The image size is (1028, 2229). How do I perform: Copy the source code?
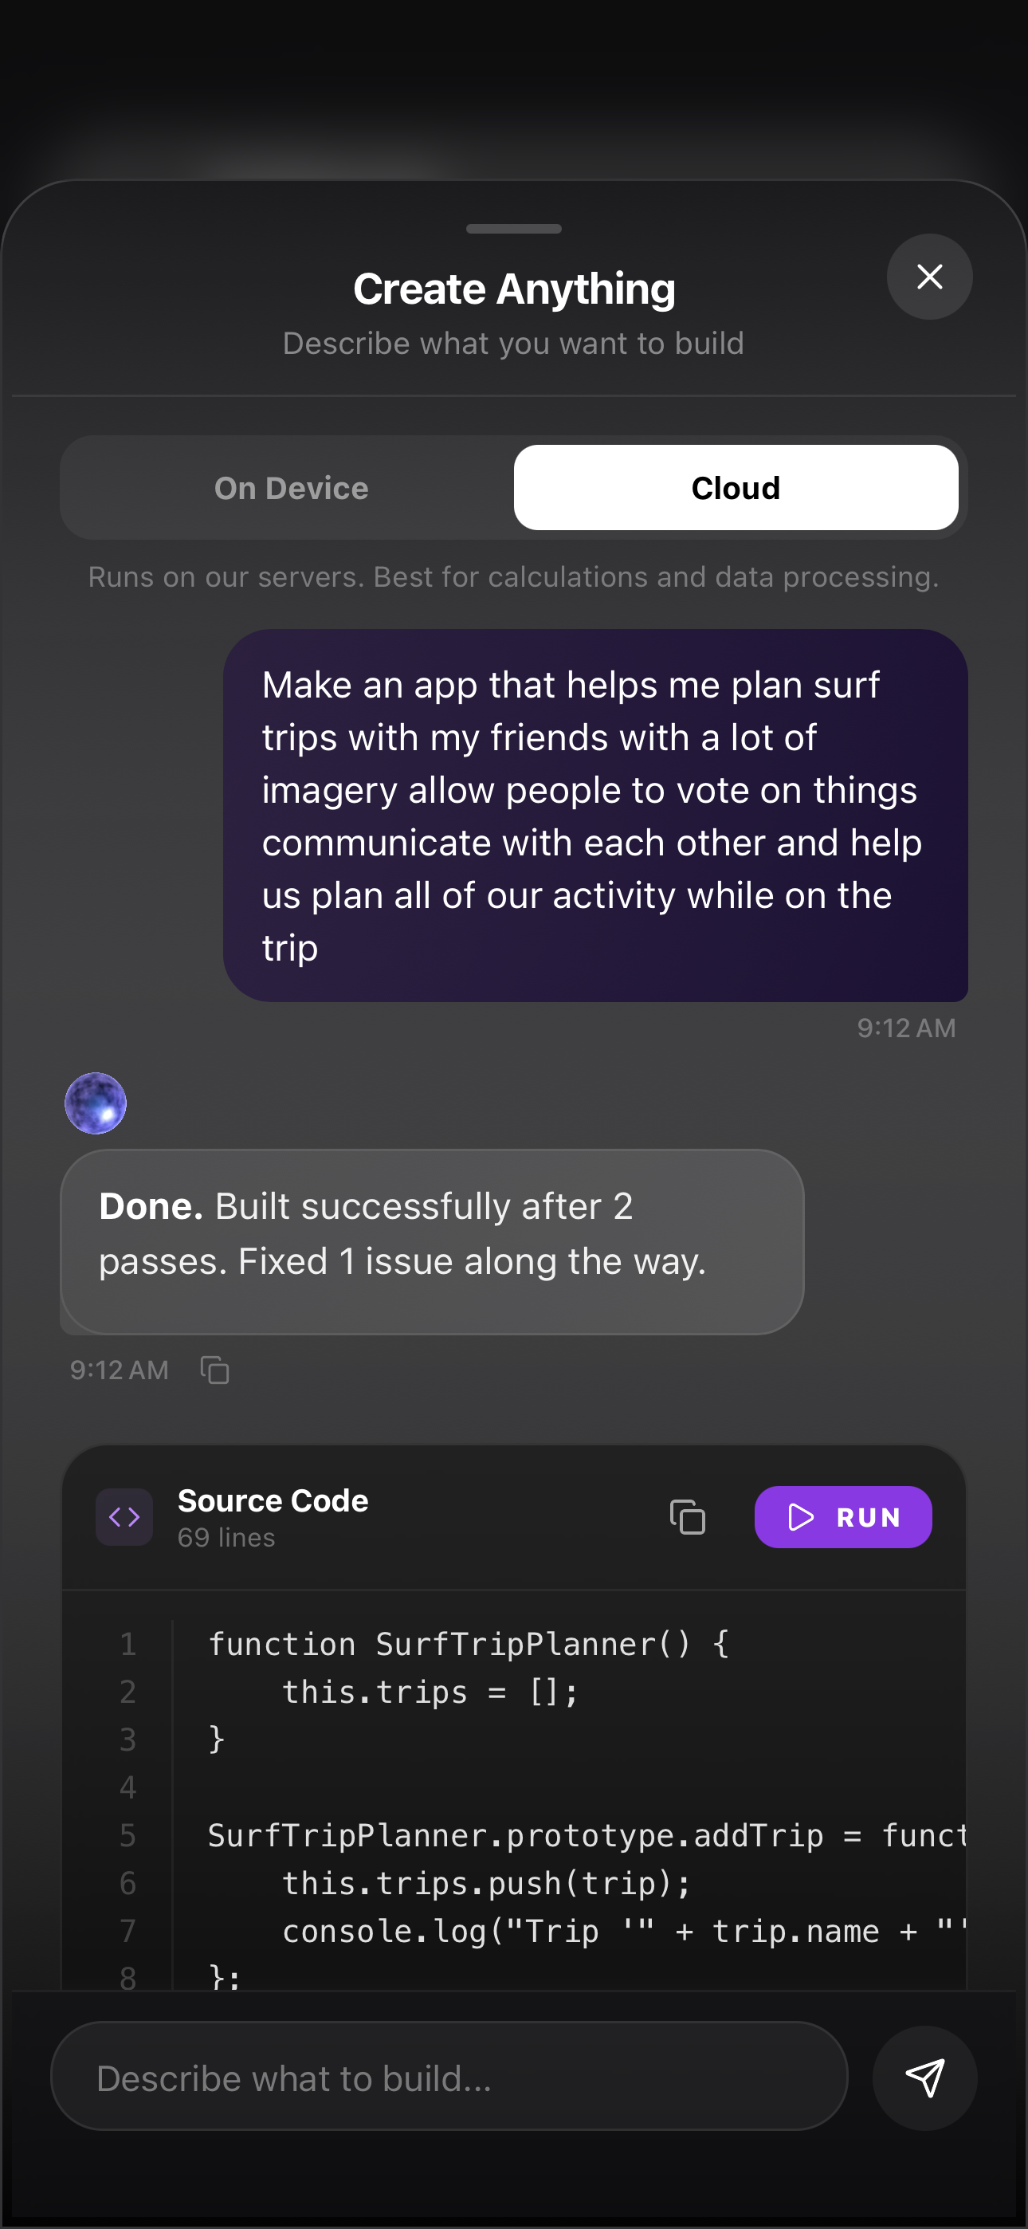coord(688,1517)
